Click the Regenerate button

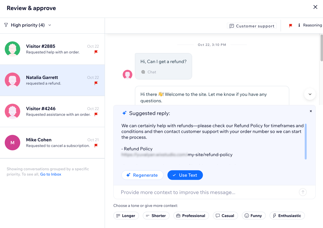coord(142,175)
